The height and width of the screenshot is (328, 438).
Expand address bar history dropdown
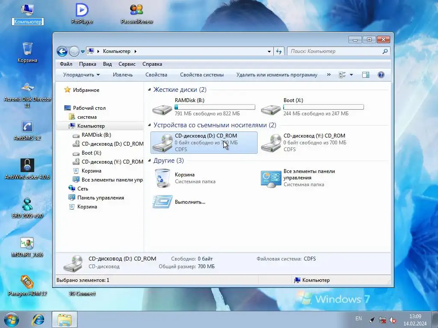[x=269, y=51]
